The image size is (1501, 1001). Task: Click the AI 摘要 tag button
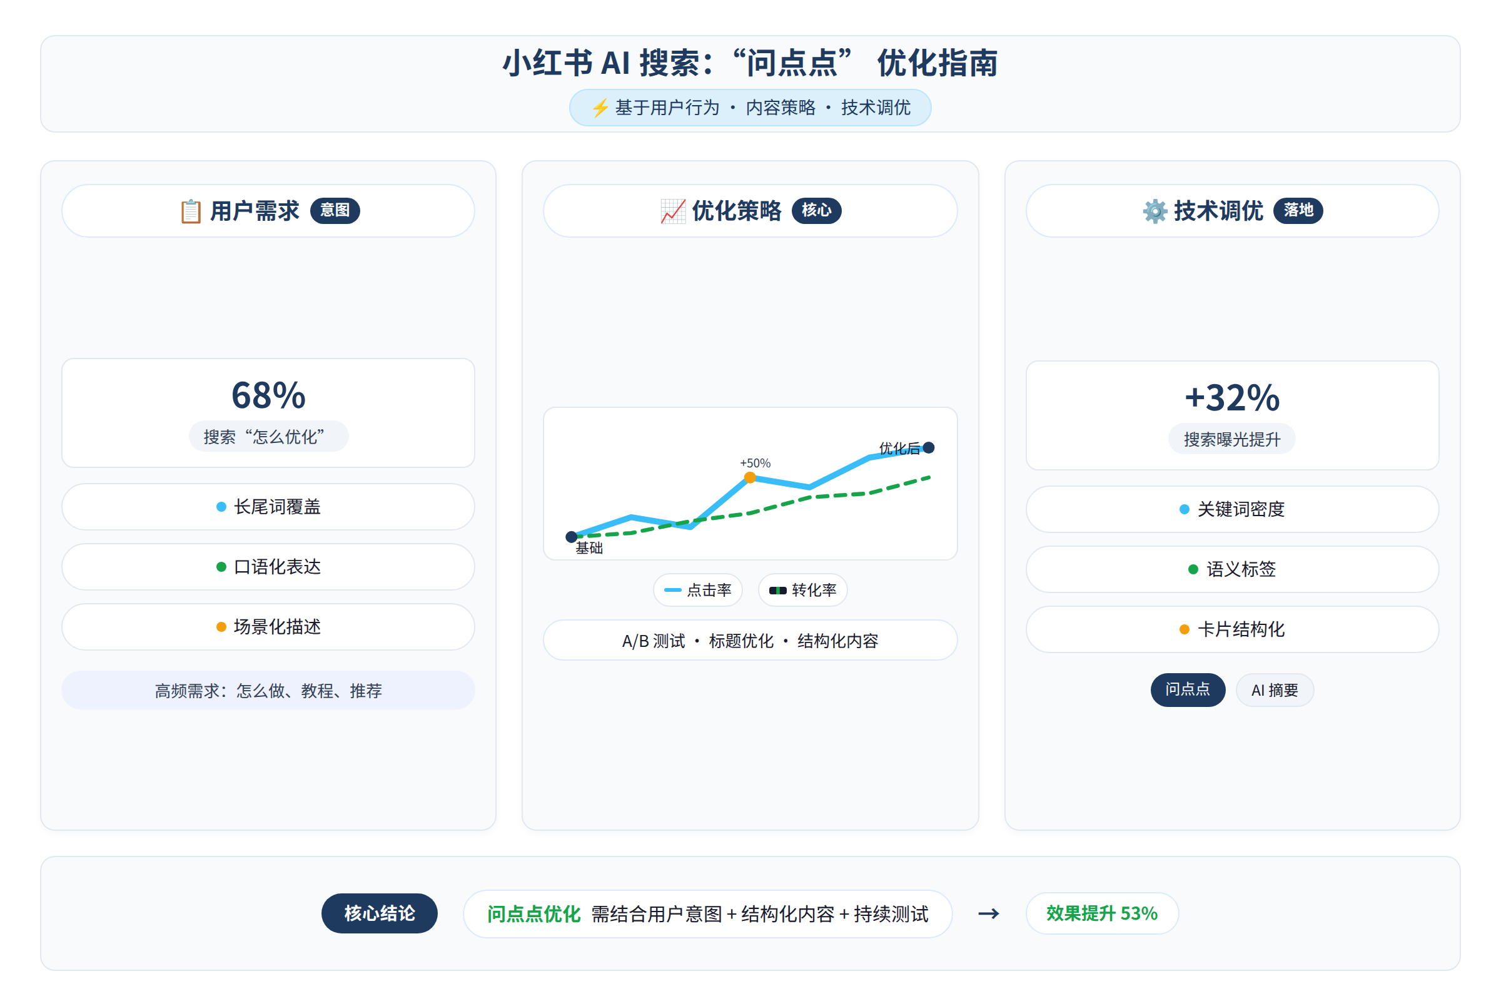click(1275, 689)
